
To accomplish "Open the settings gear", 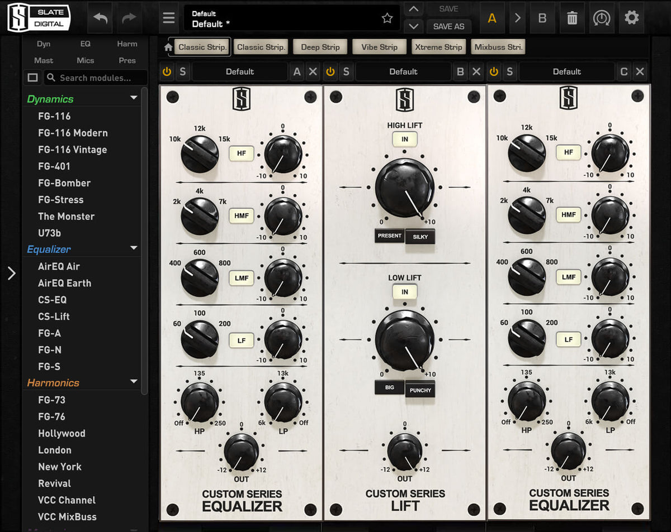I will pyautogui.click(x=631, y=17).
